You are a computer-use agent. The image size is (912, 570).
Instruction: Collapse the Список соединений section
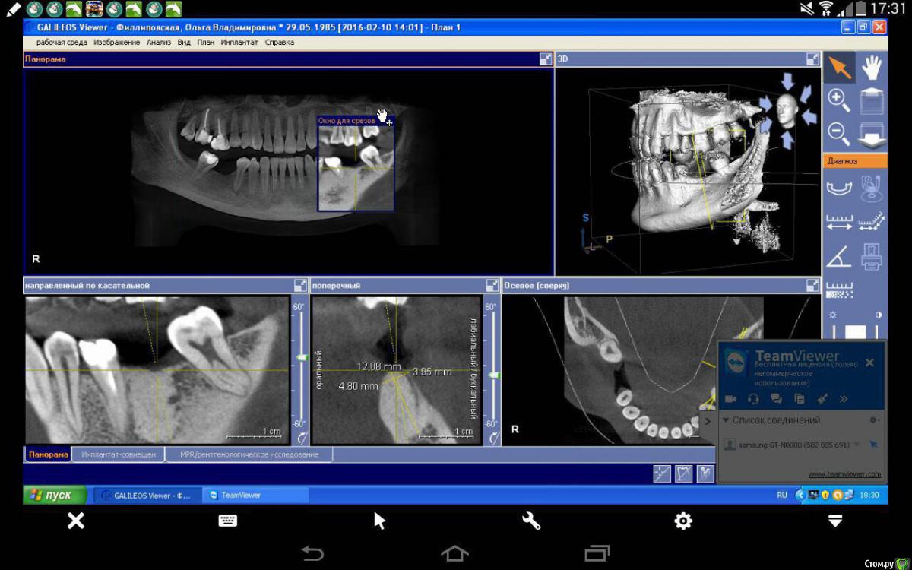(726, 420)
